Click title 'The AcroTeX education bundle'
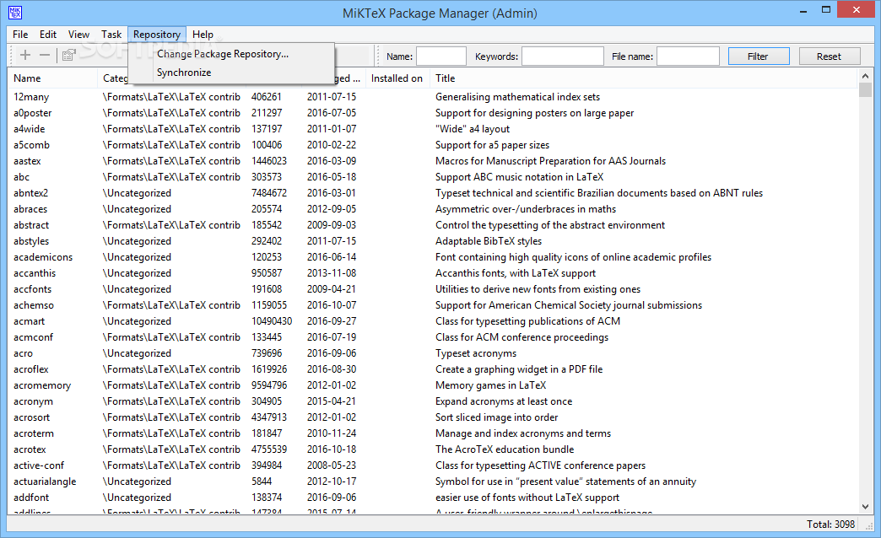881x538 pixels. pyautogui.click(x=505, y=449)
